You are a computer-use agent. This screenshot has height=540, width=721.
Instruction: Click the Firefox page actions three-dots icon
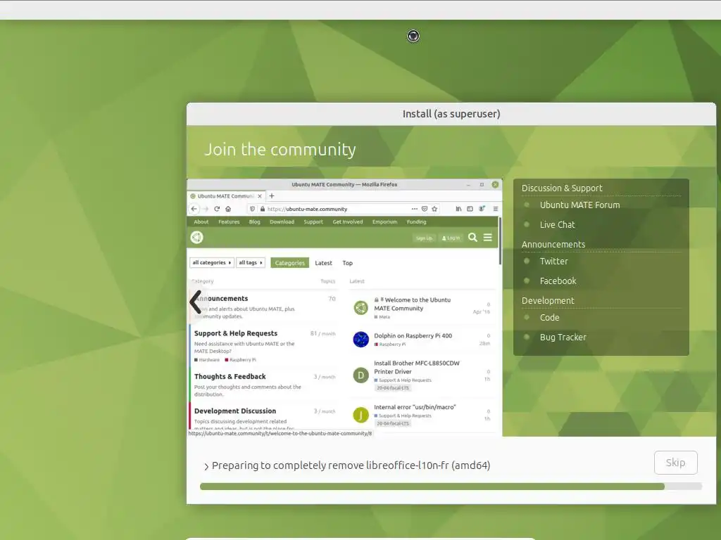414,209
